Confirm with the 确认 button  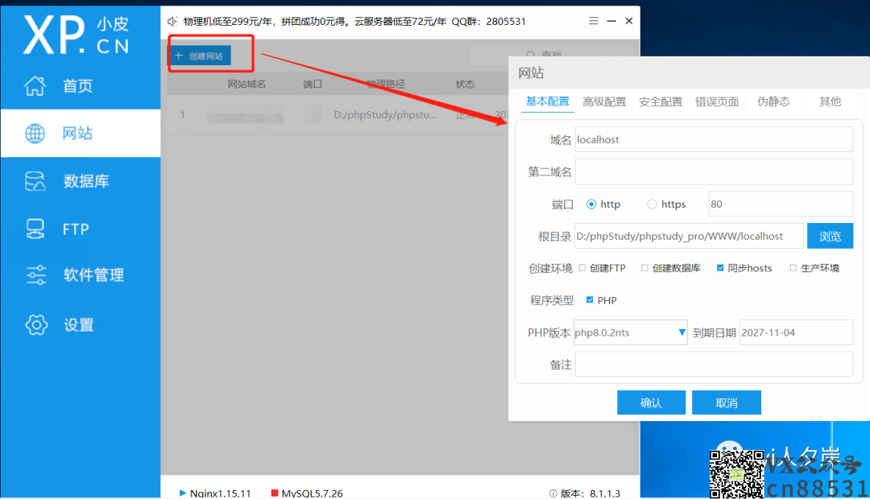[x=652, y=402]
